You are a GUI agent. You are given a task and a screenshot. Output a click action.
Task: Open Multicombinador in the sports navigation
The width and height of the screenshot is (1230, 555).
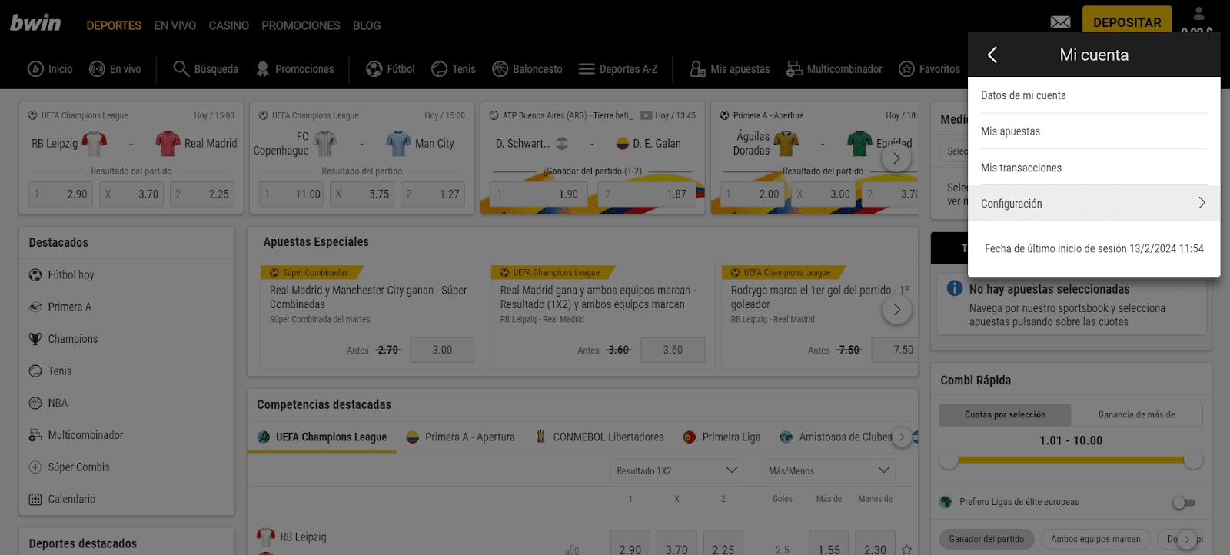point(834,69)
